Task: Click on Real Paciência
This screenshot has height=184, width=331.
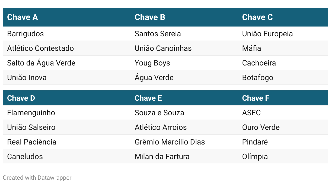Action: coord(32,142)
